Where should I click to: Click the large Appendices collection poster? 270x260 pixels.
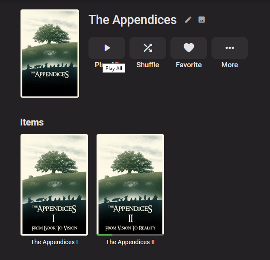pos(50,54)
